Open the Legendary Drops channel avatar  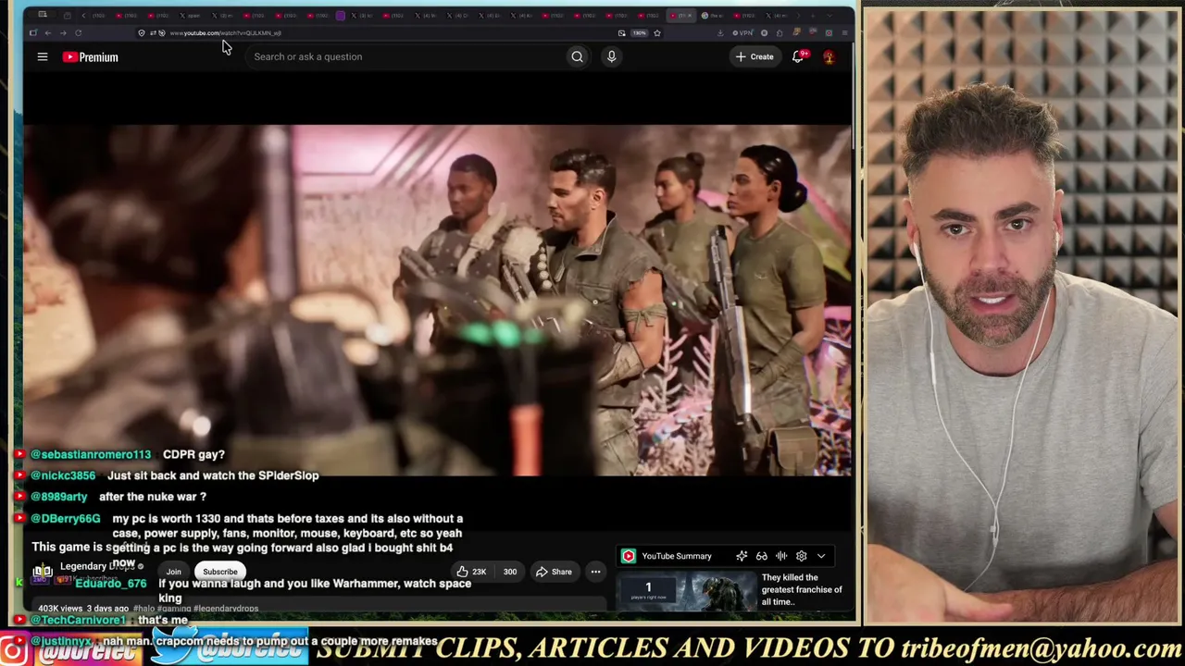coord(43,572)
